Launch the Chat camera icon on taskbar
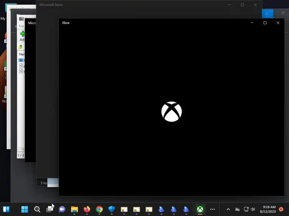Screen dimensions: 289x216 (x=62, y=209)
